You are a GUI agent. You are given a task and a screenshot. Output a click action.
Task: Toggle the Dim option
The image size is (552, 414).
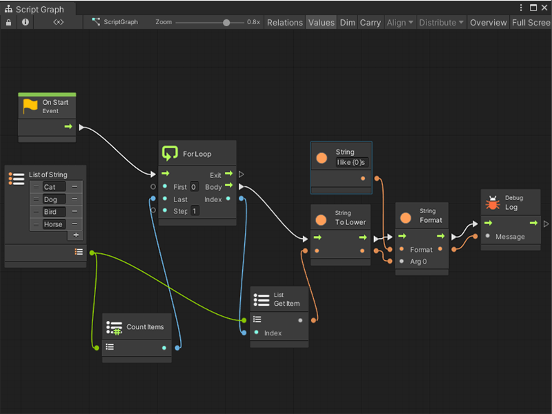tap(348, 22)
